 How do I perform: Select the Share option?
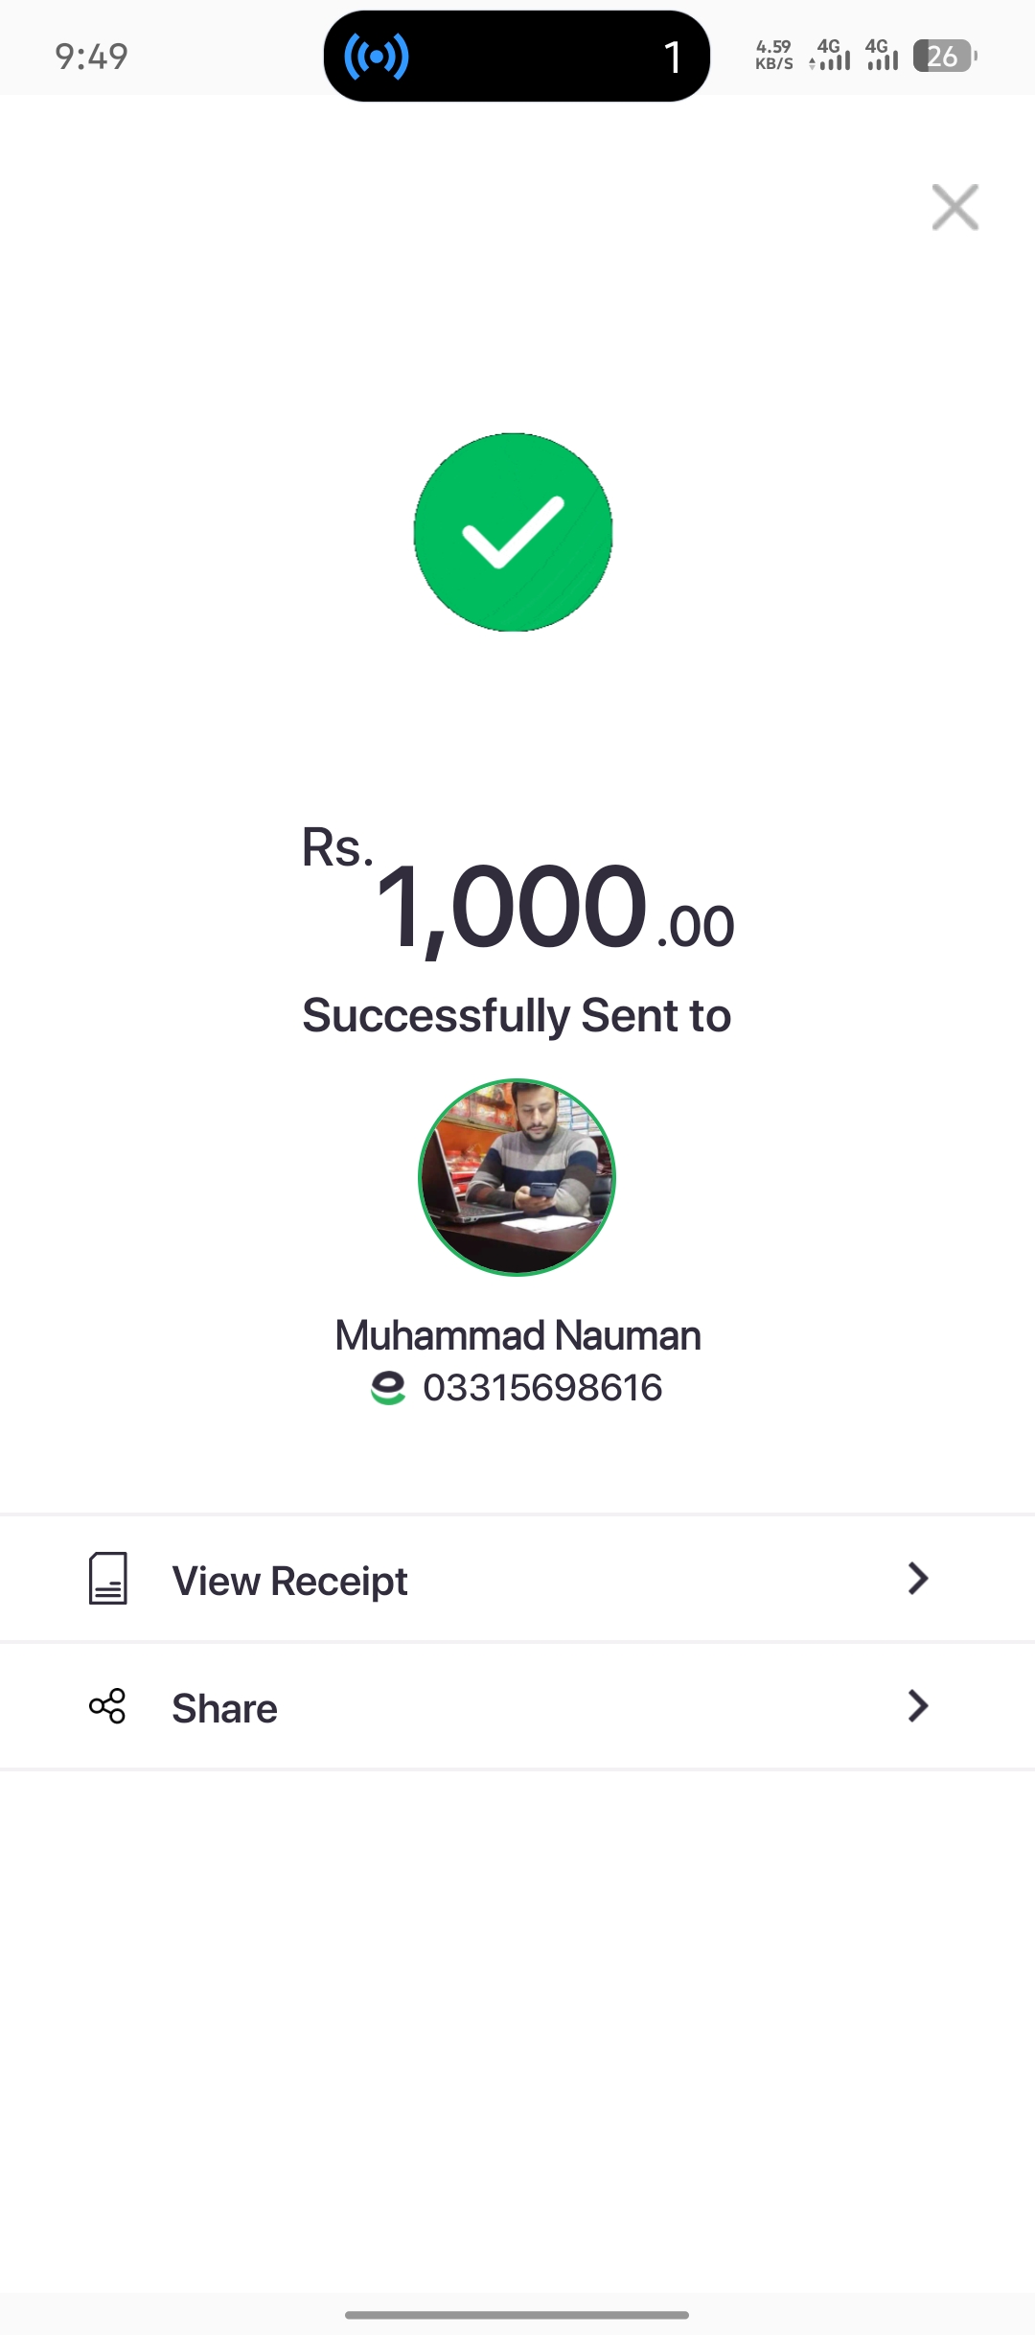pyautogui.click(x=225, y=1708)
